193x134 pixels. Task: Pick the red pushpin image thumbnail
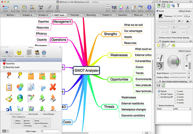pyautogui.click(x=9, y=75)
